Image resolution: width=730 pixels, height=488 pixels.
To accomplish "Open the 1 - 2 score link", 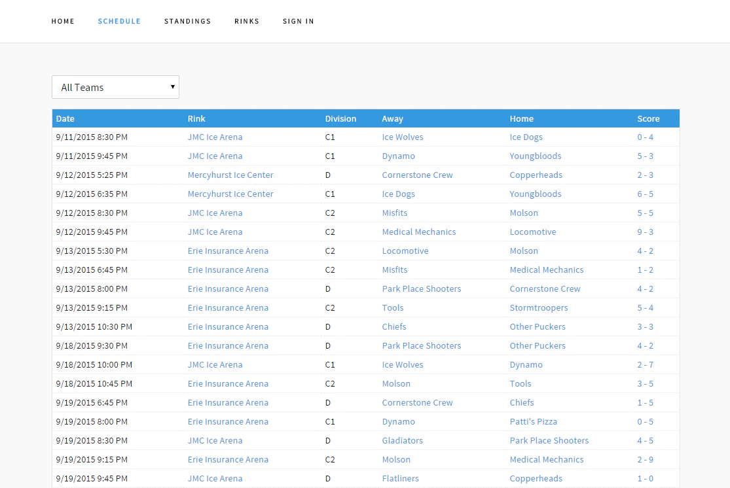I will click(x=646, y=270).
